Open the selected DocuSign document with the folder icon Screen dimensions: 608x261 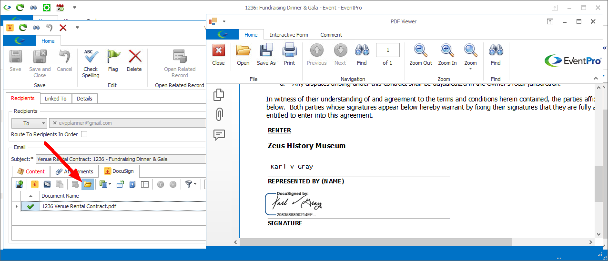tap(87, 184)
